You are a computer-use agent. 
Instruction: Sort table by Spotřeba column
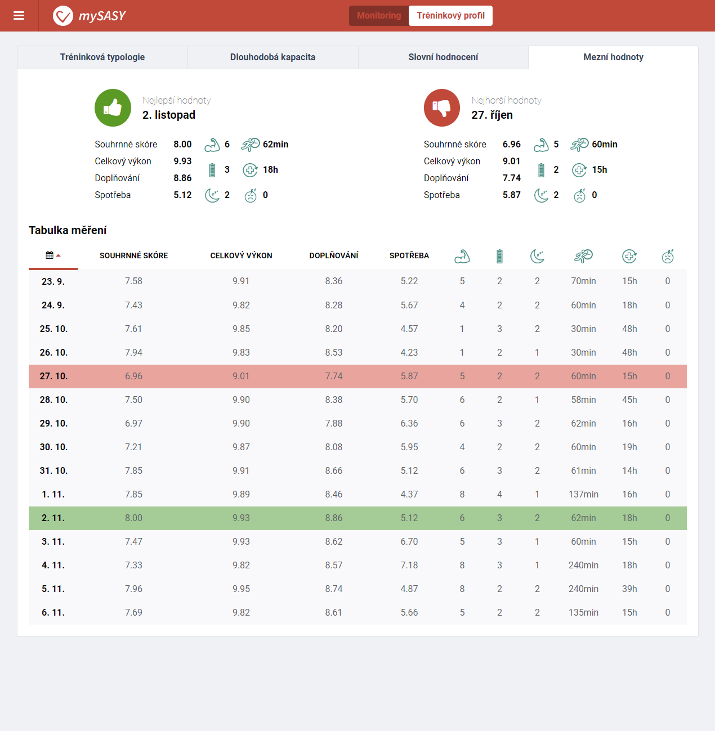[x=409, y=255]
